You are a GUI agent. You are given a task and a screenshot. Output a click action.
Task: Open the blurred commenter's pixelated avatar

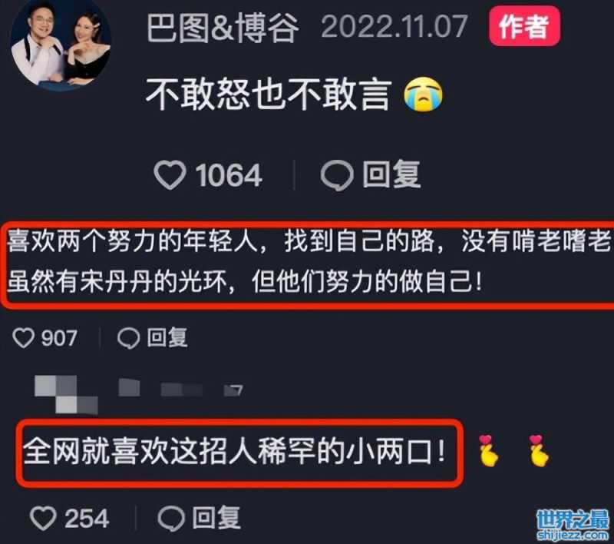click(x=66, y=395)
